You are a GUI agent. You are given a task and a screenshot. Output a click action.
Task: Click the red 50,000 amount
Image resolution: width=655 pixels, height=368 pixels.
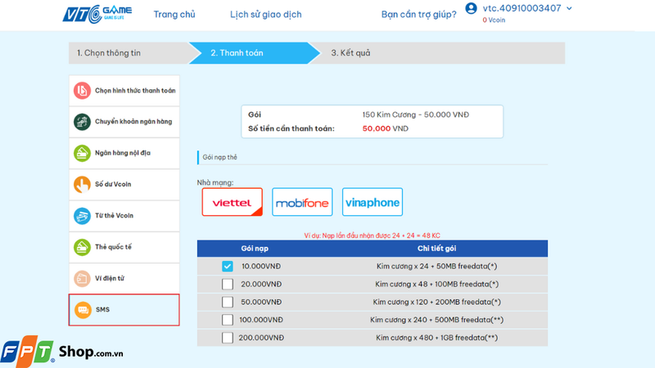[x=377, y=128]
